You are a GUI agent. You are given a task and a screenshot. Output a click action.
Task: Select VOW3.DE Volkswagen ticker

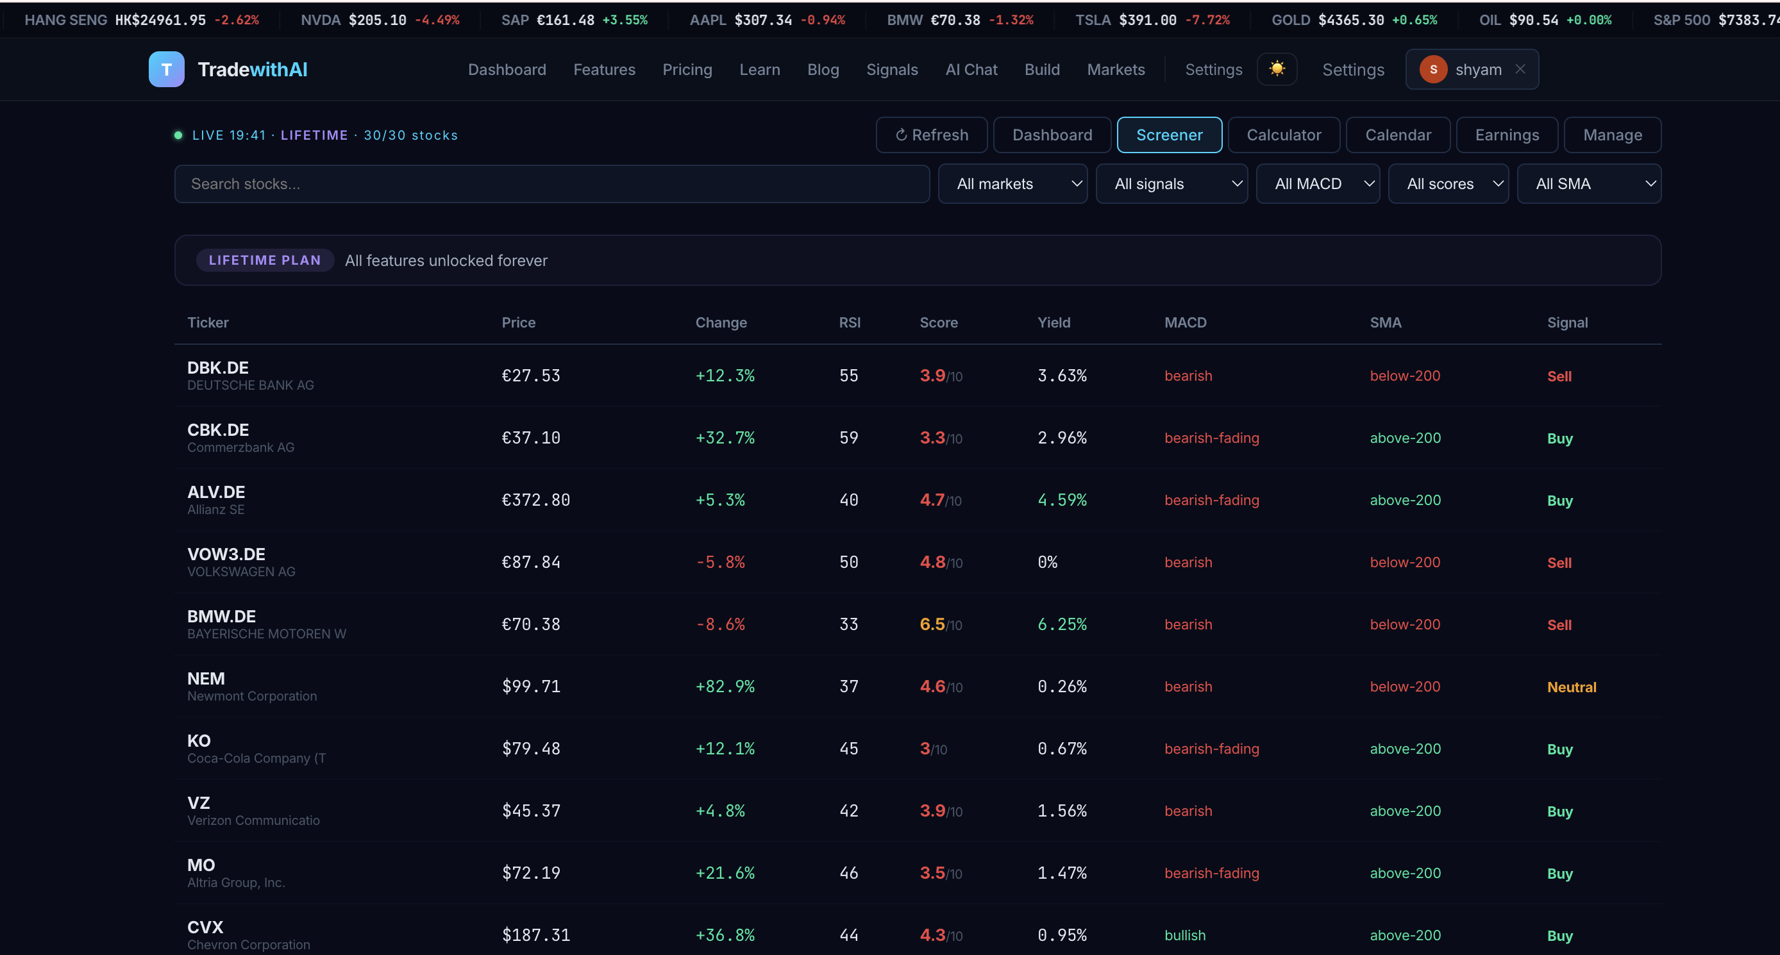tap(226, 554)
